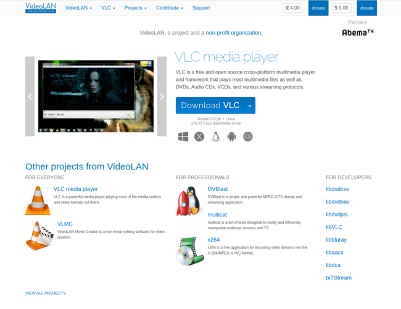This screenshot has height=309, width=401.
Task: Click the FOR DEVELOPERS section label
Action: 349,177
